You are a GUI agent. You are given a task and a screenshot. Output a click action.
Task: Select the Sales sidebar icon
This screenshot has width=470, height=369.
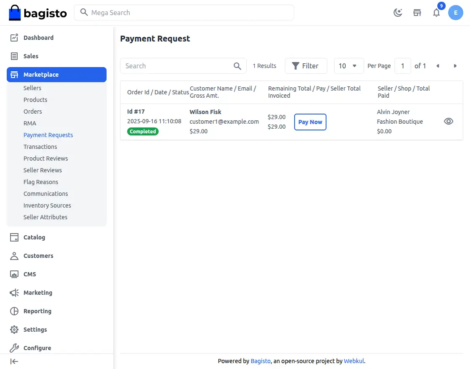(x=13, y=56)
